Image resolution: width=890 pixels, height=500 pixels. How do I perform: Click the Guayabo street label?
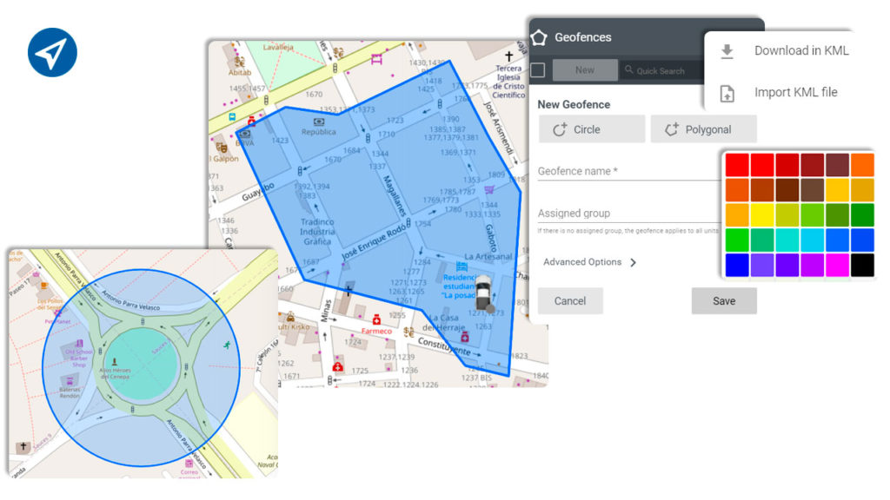258,192
